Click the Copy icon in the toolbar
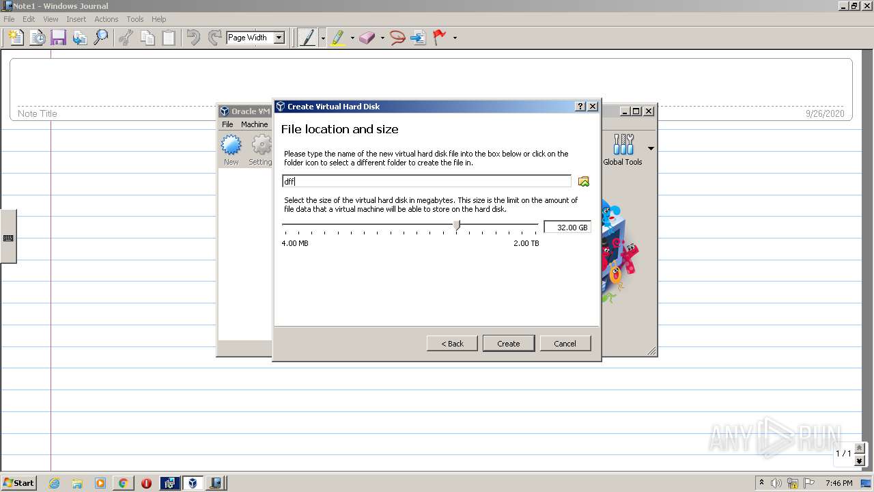 tap(147, 38)
